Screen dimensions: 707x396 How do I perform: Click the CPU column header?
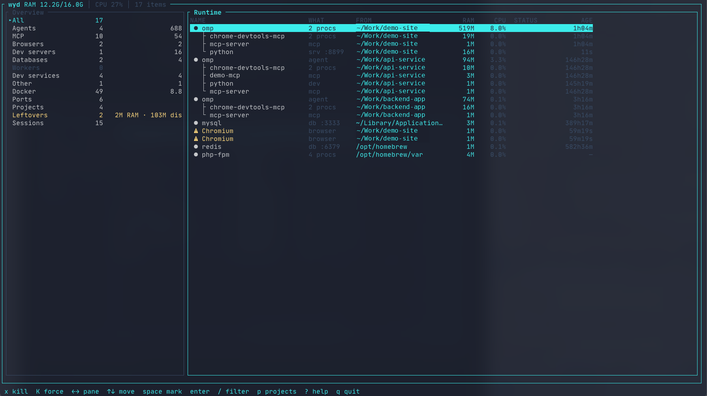click(x=500, y=20)
